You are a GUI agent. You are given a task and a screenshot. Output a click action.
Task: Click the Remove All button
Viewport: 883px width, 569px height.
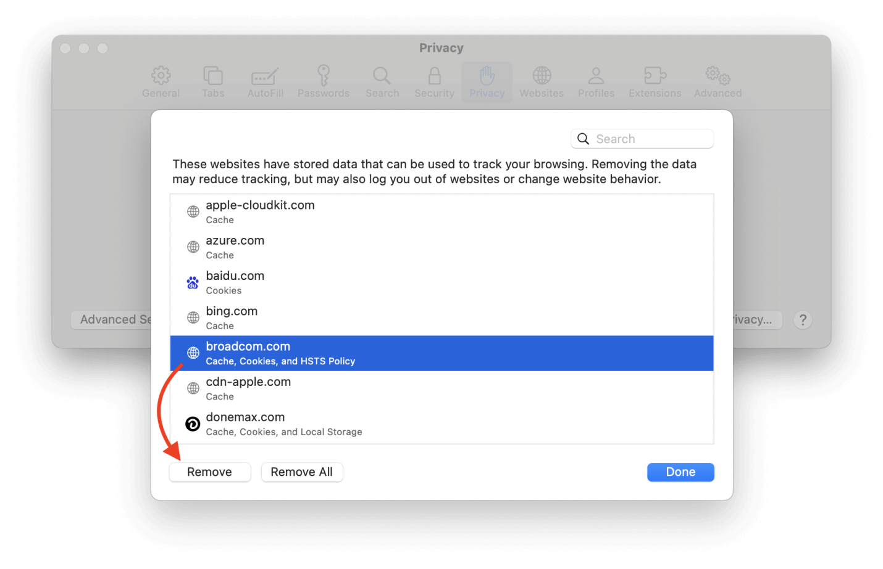tap(302, 472)
